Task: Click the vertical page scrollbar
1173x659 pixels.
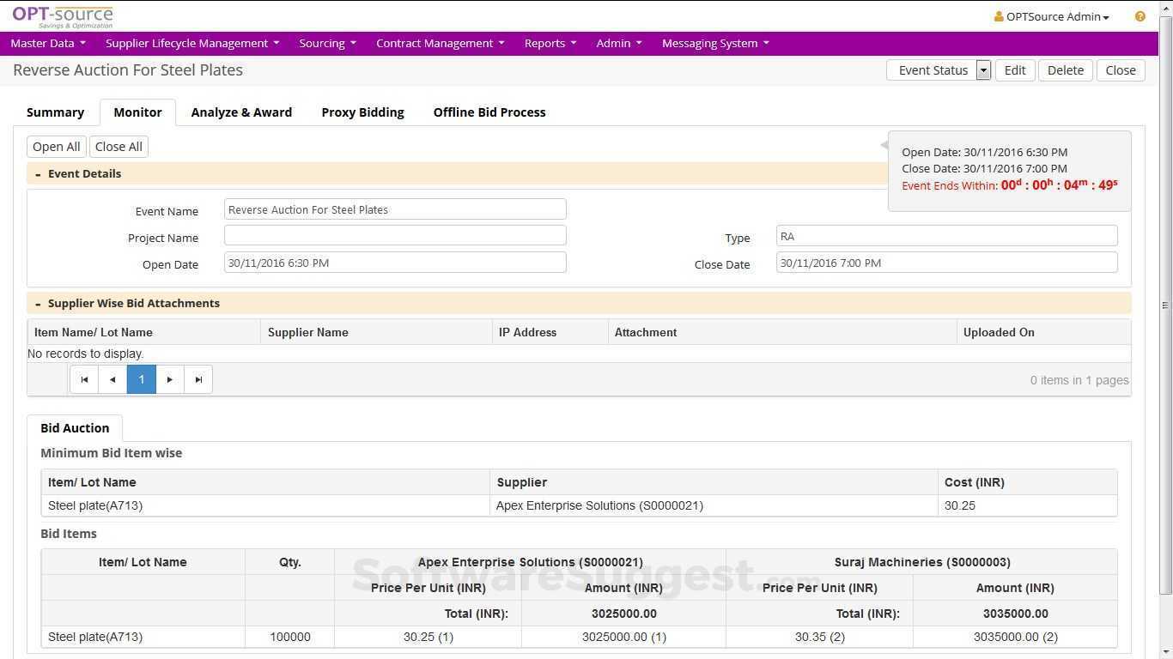Action: [x=1165, y=305]
